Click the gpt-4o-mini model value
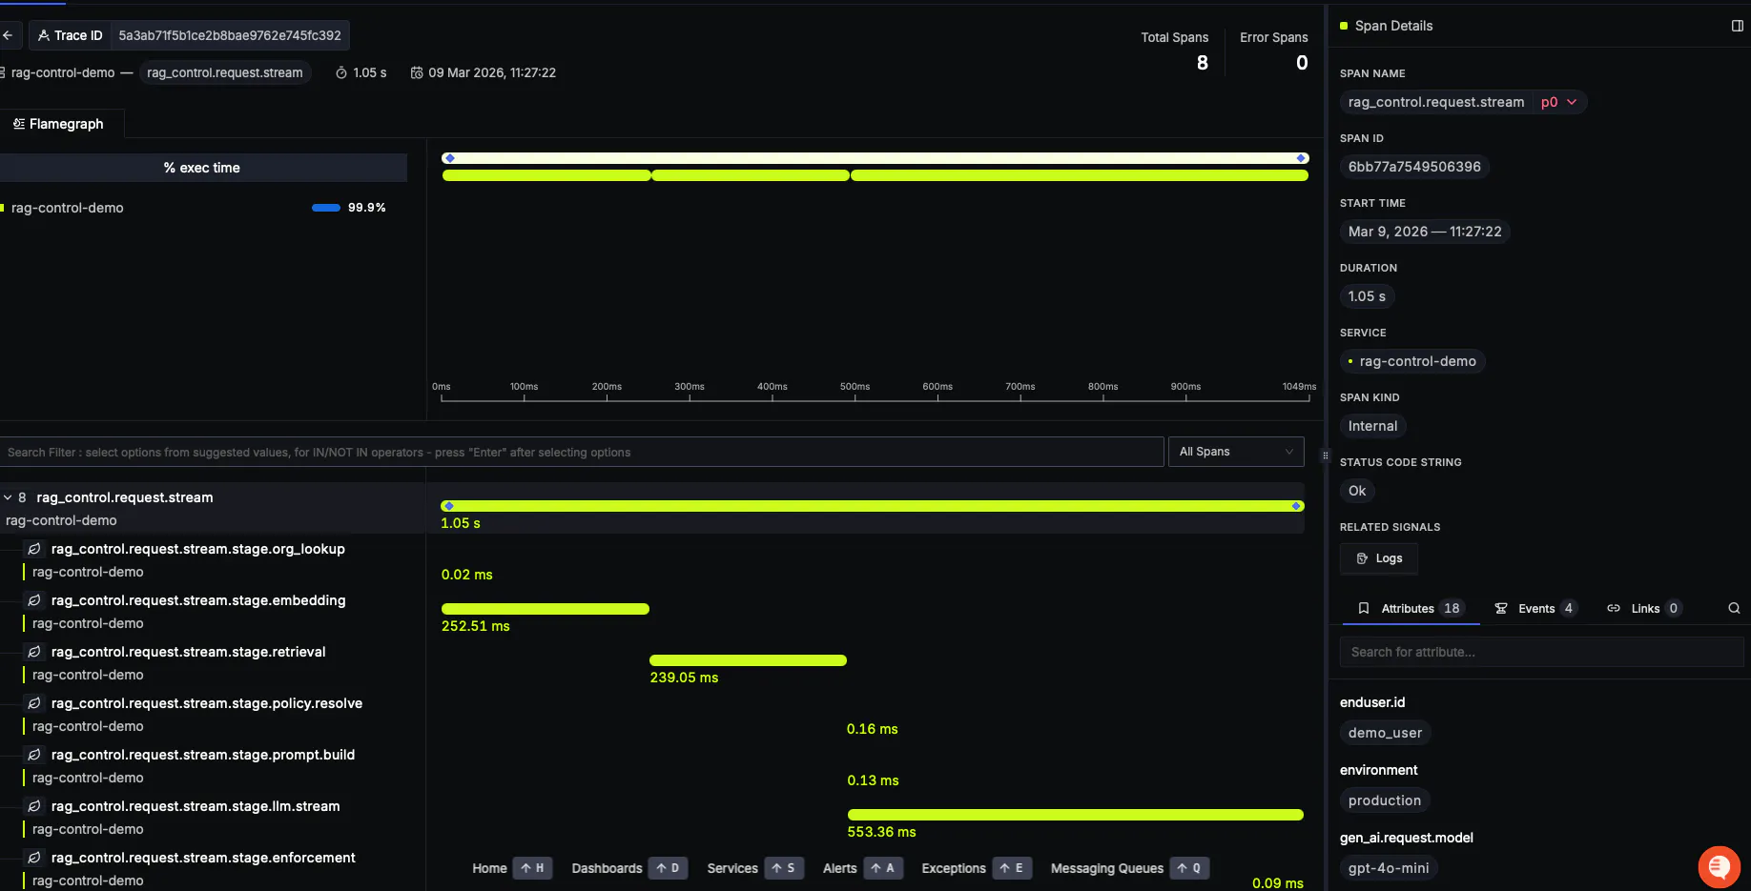This screenshot has width=1751, height=891. [1389, 868]
